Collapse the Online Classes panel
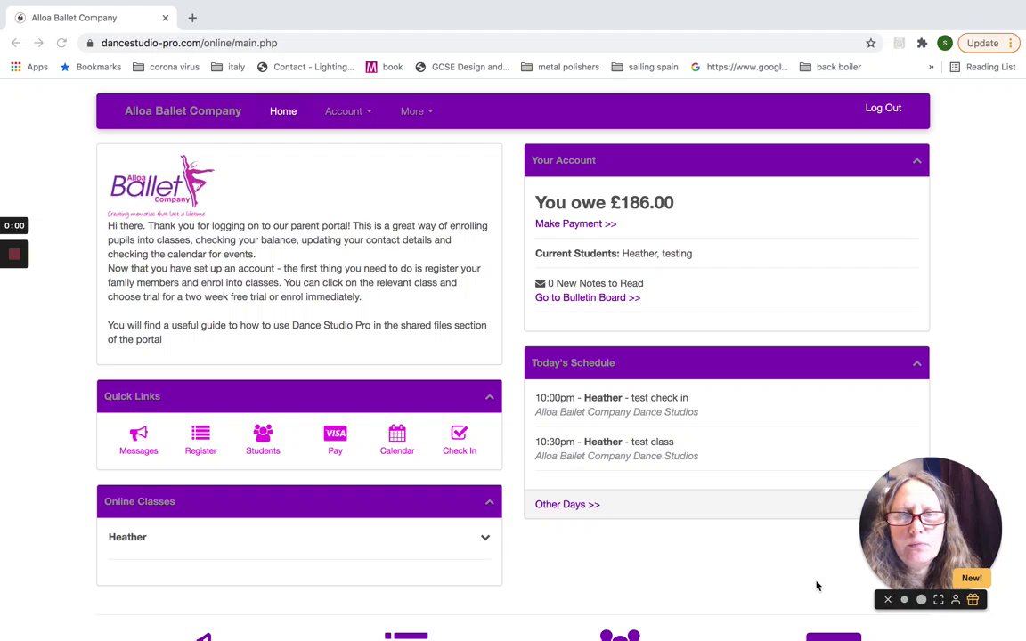Screen dimensions: 1026x641 point(490,502)
